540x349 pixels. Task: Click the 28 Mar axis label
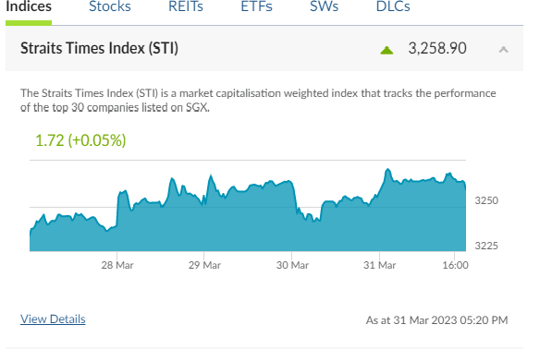pos(117,265)
